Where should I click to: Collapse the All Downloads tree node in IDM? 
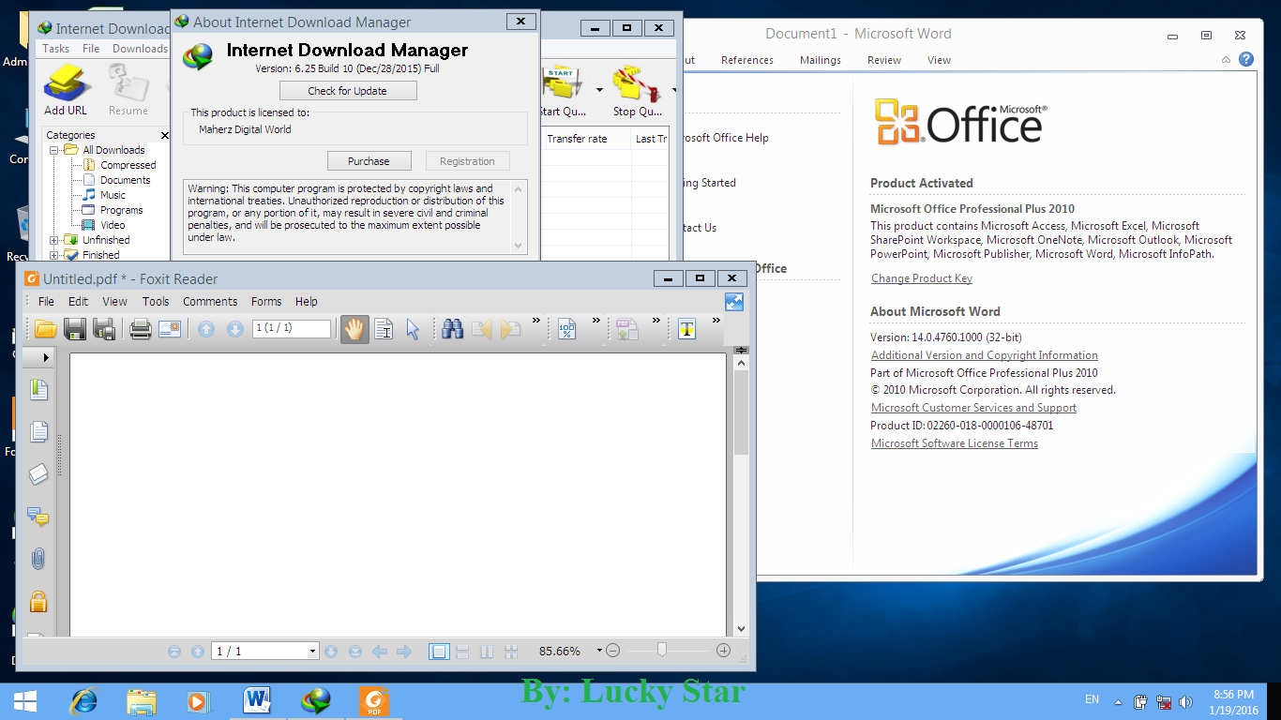click(54, 150)
